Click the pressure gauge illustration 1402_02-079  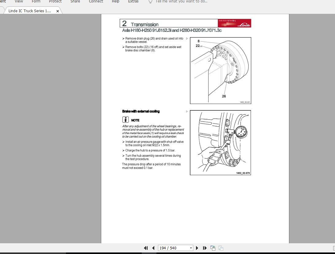221,143
